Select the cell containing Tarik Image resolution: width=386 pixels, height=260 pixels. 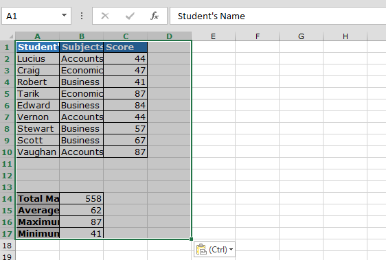coord(38,94)
